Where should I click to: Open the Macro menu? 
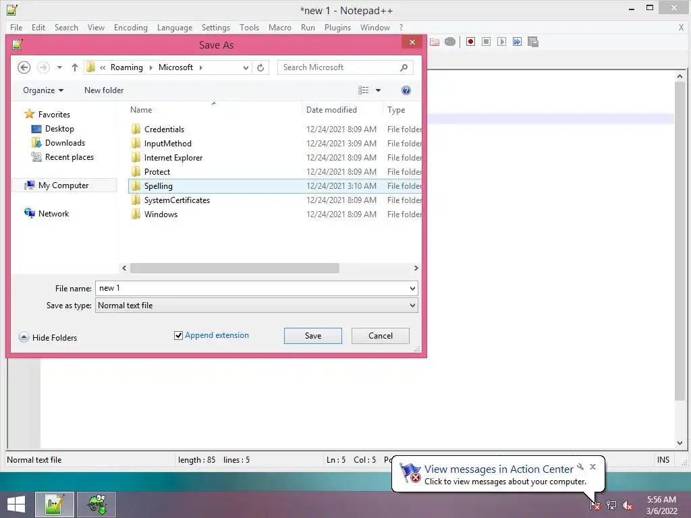(280, 27)
